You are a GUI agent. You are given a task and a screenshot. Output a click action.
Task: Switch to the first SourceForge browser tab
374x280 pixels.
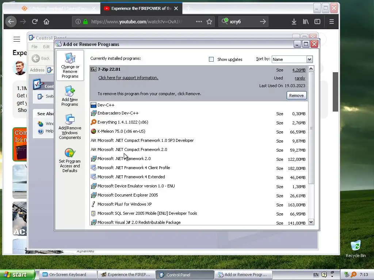click(x=58, y=8)
